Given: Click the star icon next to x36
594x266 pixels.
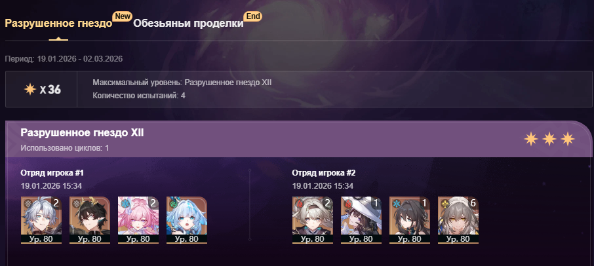Looking at the screenshot, I should click(x=30, y=89).
